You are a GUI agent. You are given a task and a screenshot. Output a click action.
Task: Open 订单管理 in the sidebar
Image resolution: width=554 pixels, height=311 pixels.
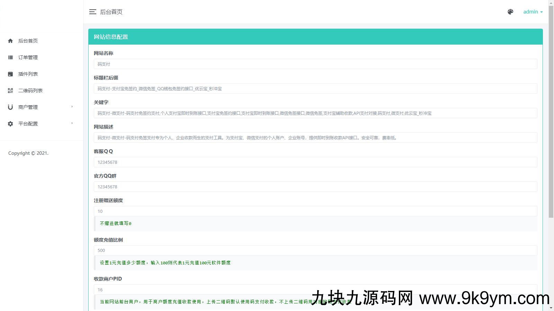(28, 57)
